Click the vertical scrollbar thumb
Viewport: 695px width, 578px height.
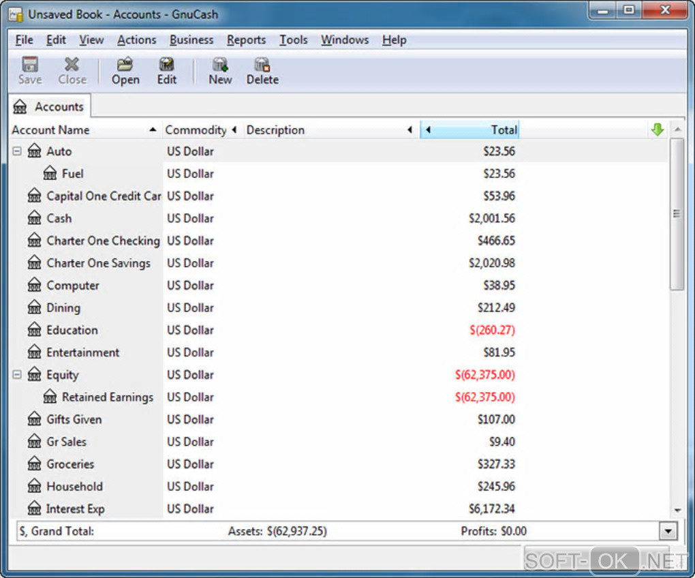677,213
